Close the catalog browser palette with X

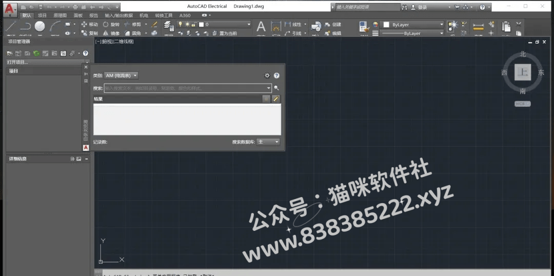86,67
